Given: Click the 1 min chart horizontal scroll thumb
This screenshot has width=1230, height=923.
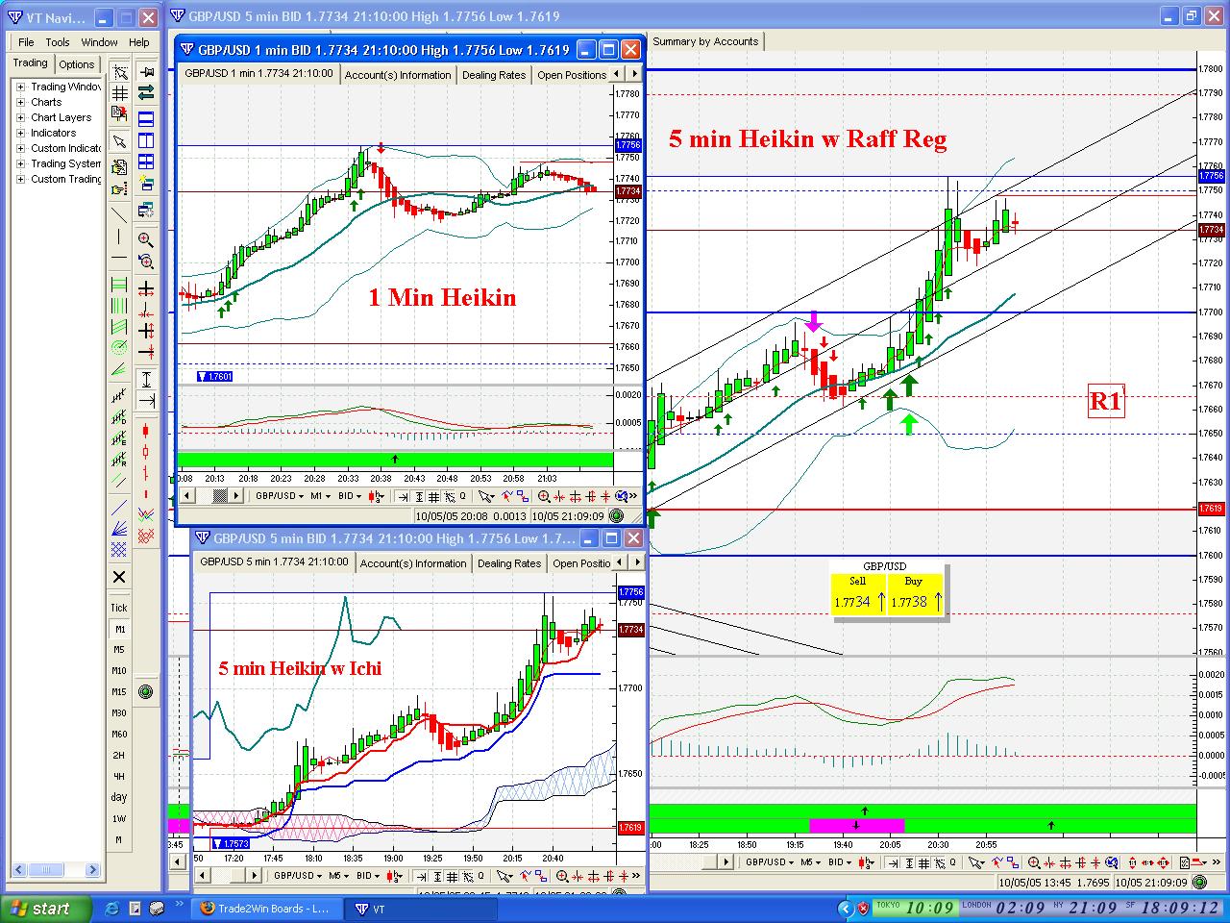Looking at the screenshot, I should (219, 496).
